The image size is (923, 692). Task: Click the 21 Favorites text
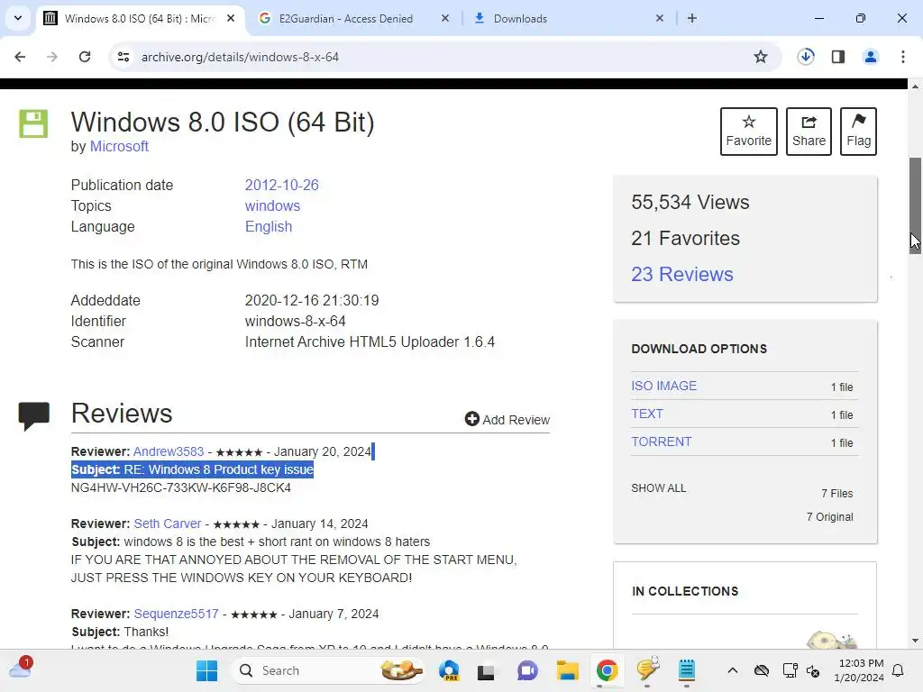[685, 238]
